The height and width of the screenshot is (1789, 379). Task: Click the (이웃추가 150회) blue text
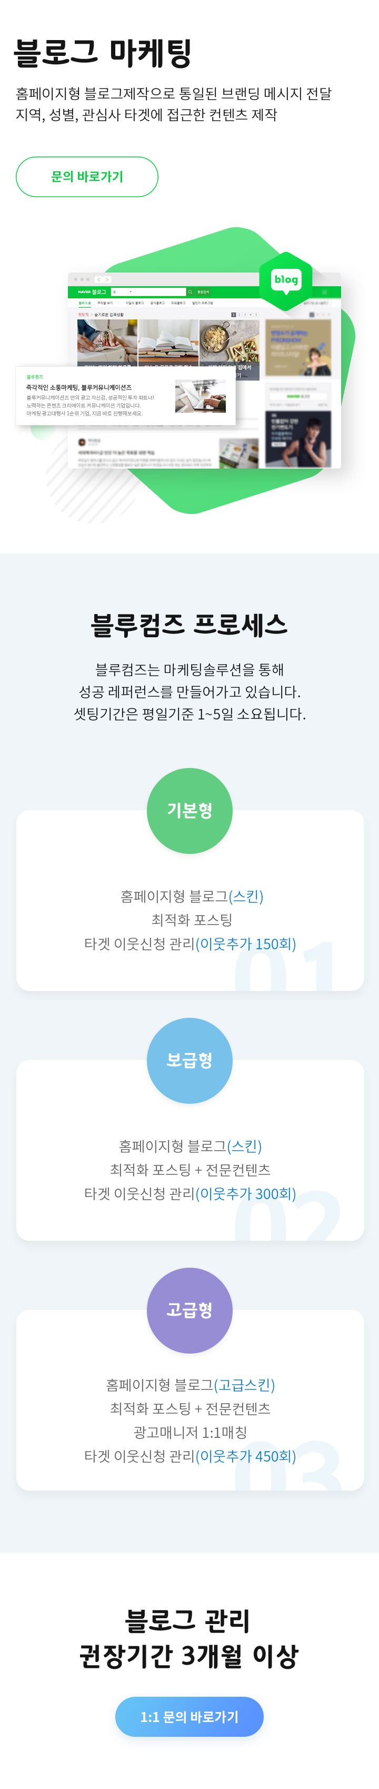coord(246,944)
